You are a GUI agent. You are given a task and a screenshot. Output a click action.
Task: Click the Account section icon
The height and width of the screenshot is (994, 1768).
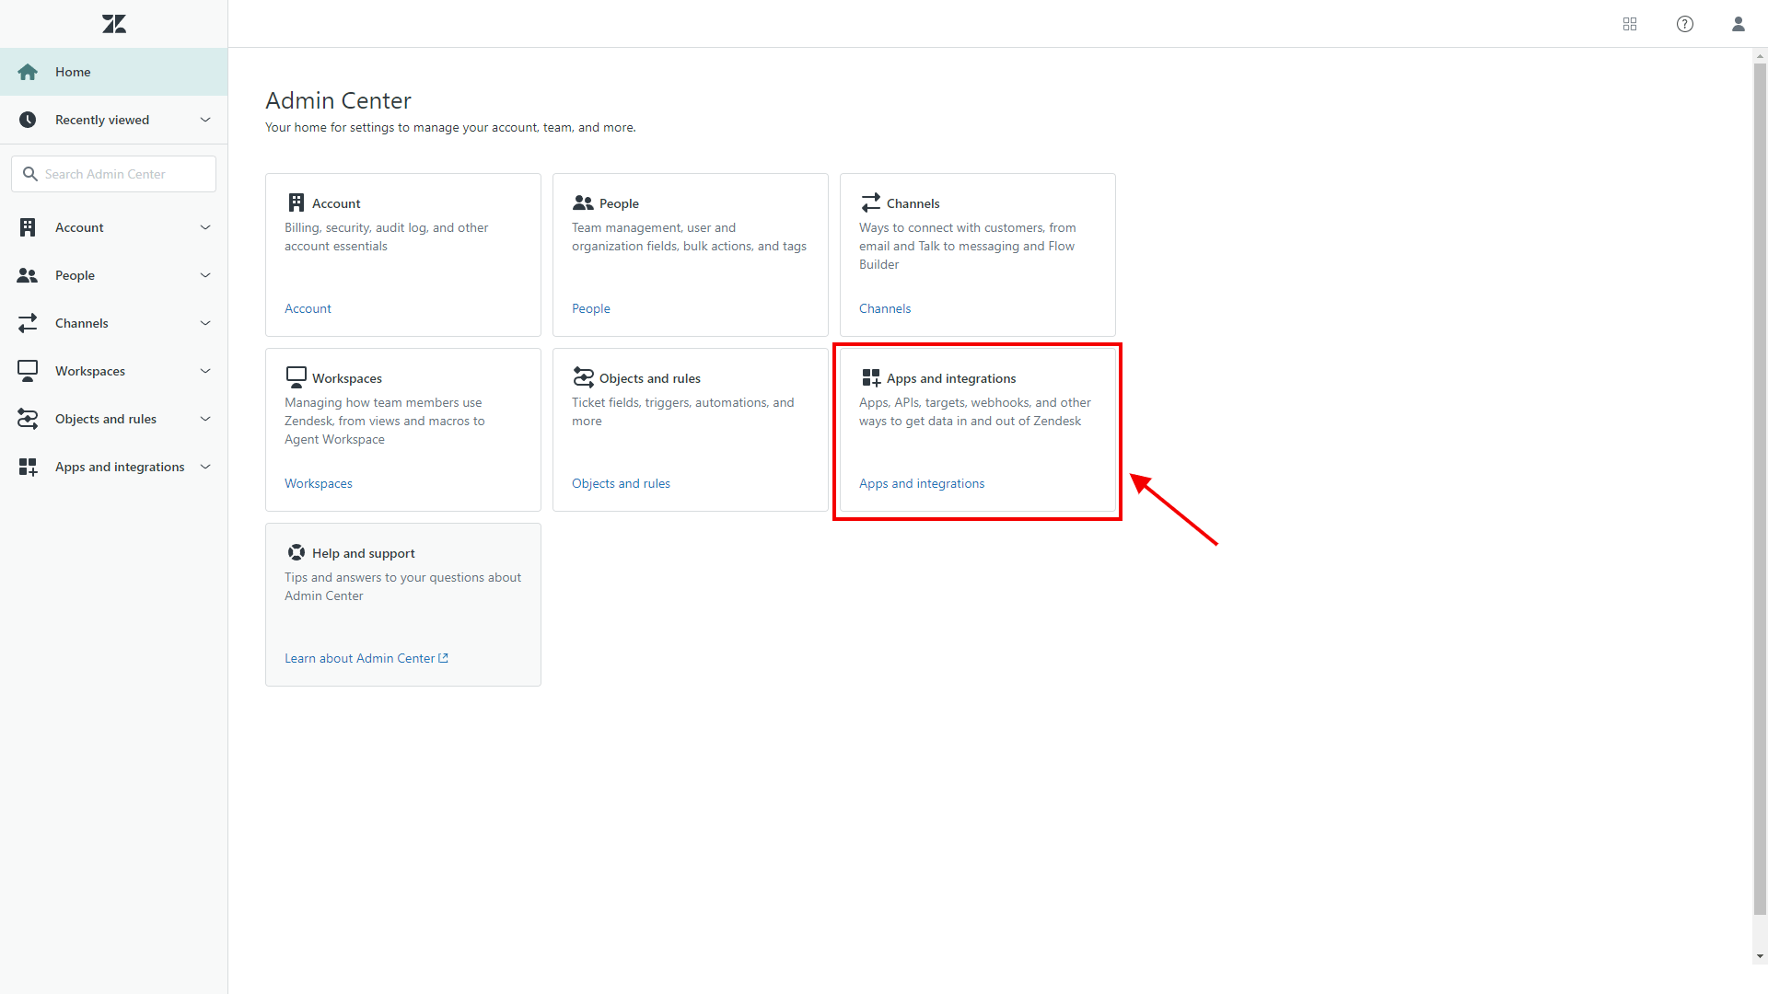[x=27, y=227]
